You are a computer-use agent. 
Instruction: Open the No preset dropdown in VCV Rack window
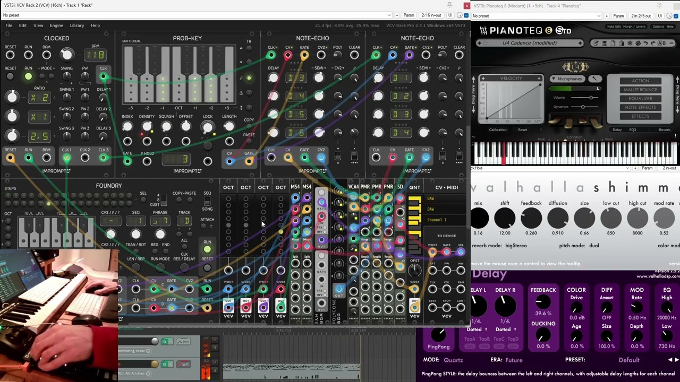point(197,15)
